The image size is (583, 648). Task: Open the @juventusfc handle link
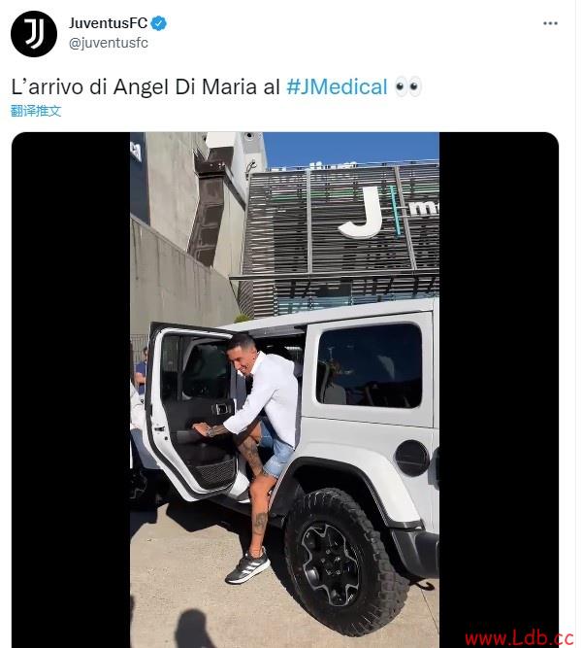108,43
